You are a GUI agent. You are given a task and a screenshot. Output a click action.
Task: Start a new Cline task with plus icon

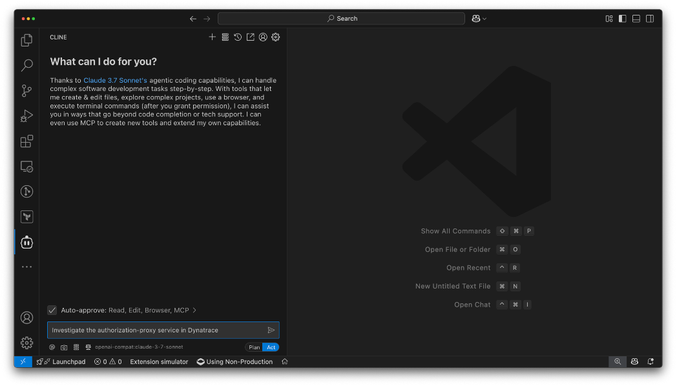pos(212,37)
